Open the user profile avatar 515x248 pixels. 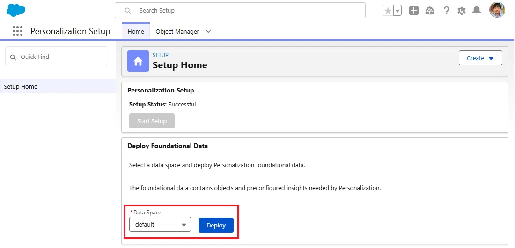point(497,10)
